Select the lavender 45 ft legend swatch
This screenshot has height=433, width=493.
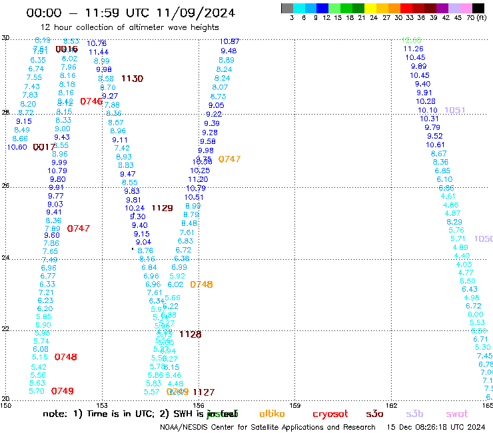[454, 8]
